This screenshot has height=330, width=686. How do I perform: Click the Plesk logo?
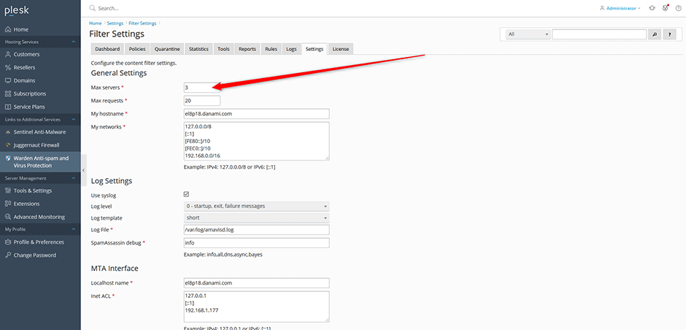tap(16, 12)
